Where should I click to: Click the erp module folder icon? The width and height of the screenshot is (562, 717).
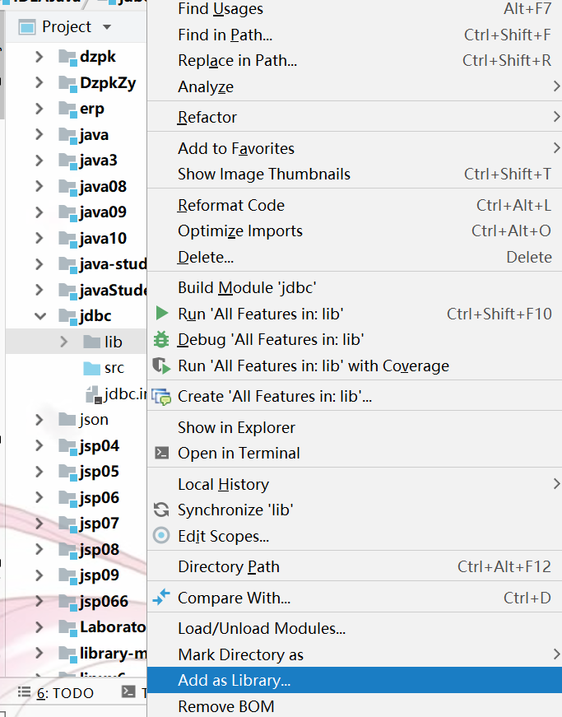click(68, 109)
